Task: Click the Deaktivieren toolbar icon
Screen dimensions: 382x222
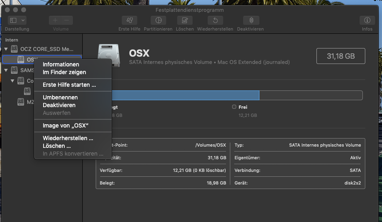Action: click(250, 20)
